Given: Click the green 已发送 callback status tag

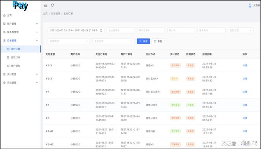Looking at the screenshot, I should pyautogui.click(x=191, y=105).
